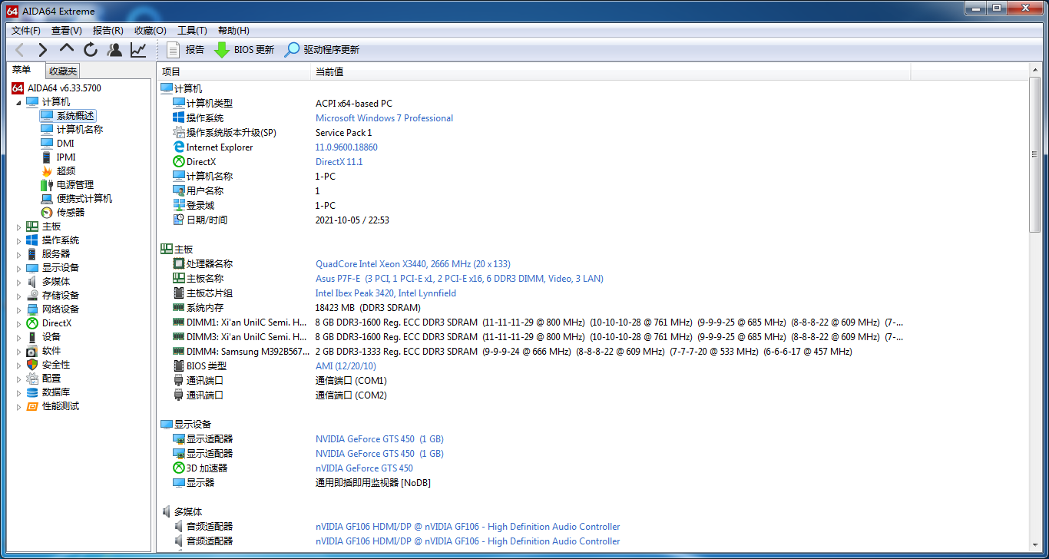Expand the DirectX tree node
The width and height of the screenshot is (1049, 559).
click(x=18, y=323)
